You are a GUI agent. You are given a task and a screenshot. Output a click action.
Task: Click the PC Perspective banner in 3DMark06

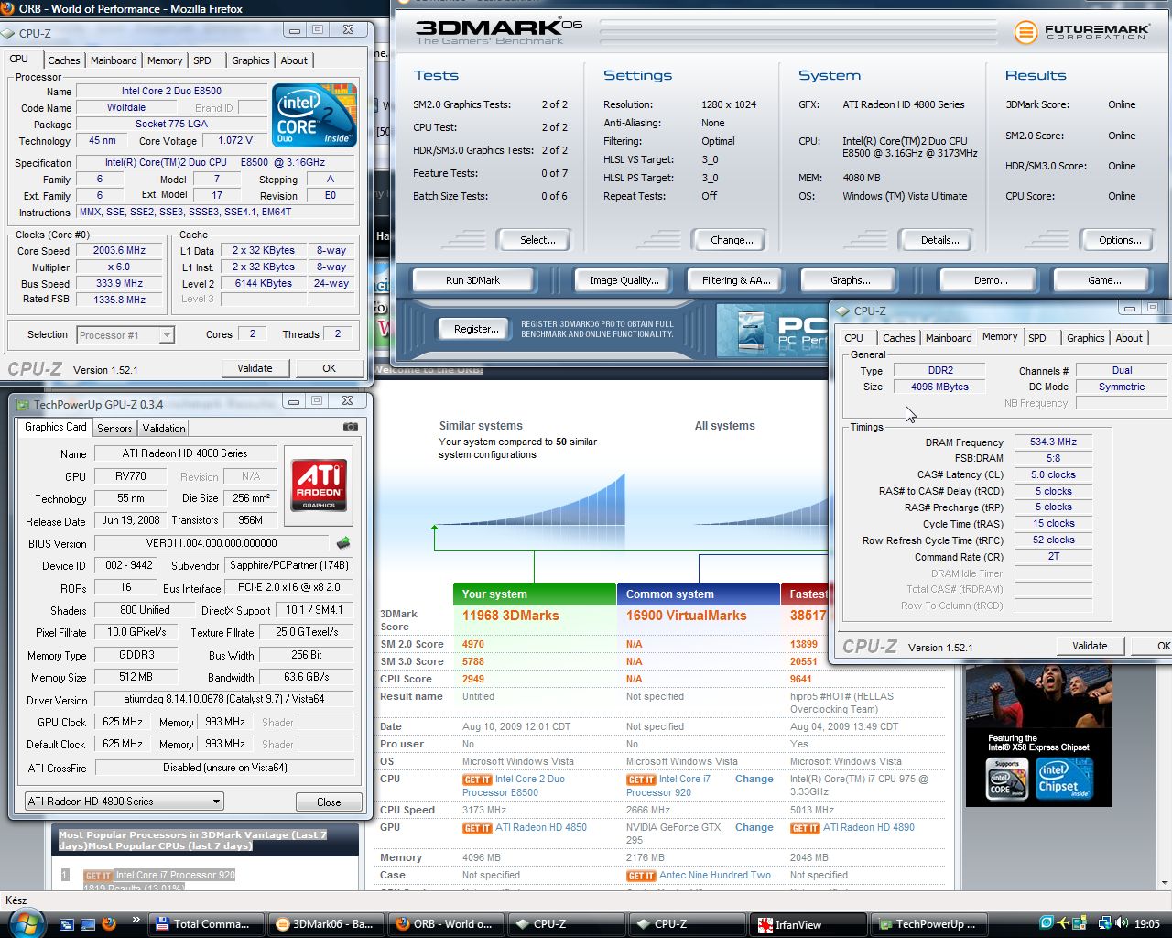(772, 331)
